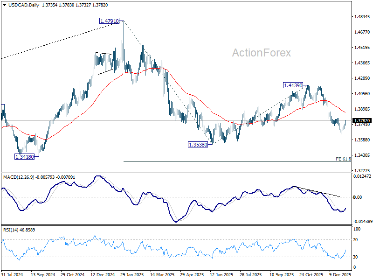Click 1.48345 on the price scale
The height and width of the screenshot is (280, 373).
click(362, 17)
